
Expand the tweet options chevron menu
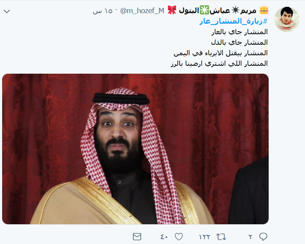click(7, 11)
